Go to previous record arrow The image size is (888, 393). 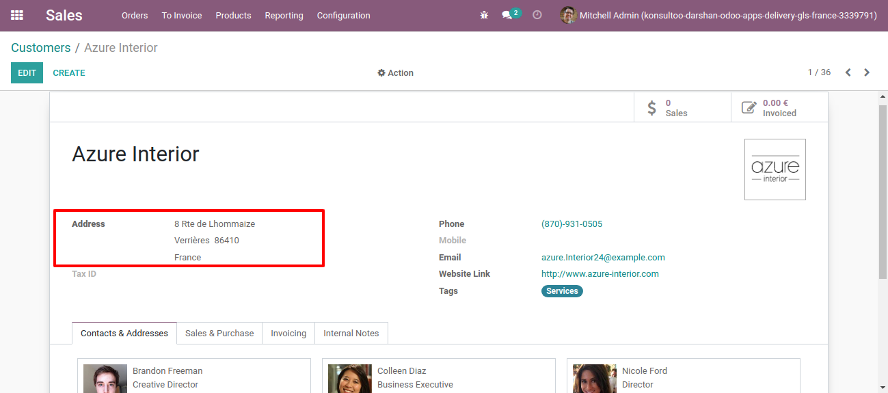tap(848, 72)
